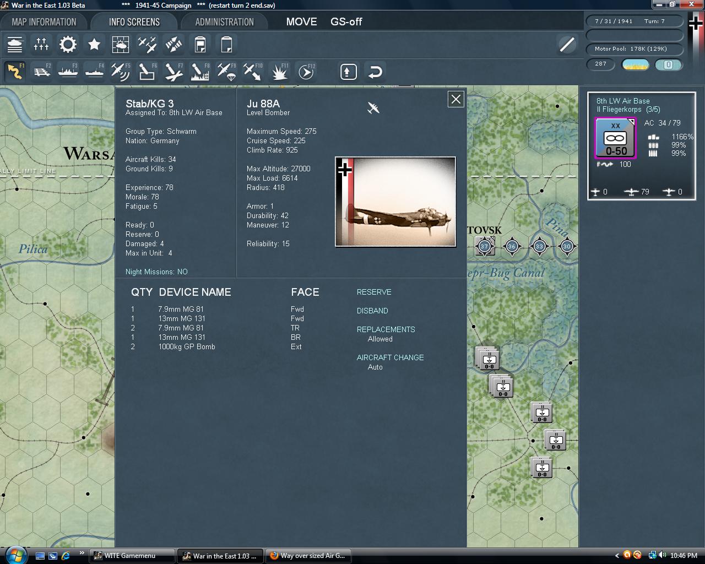Click the 287 admin points pill
705x564 pixels.
pyautogui.click(x=600, y=64)
